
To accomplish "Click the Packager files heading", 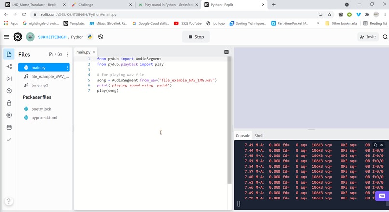I will click(37, 97).
